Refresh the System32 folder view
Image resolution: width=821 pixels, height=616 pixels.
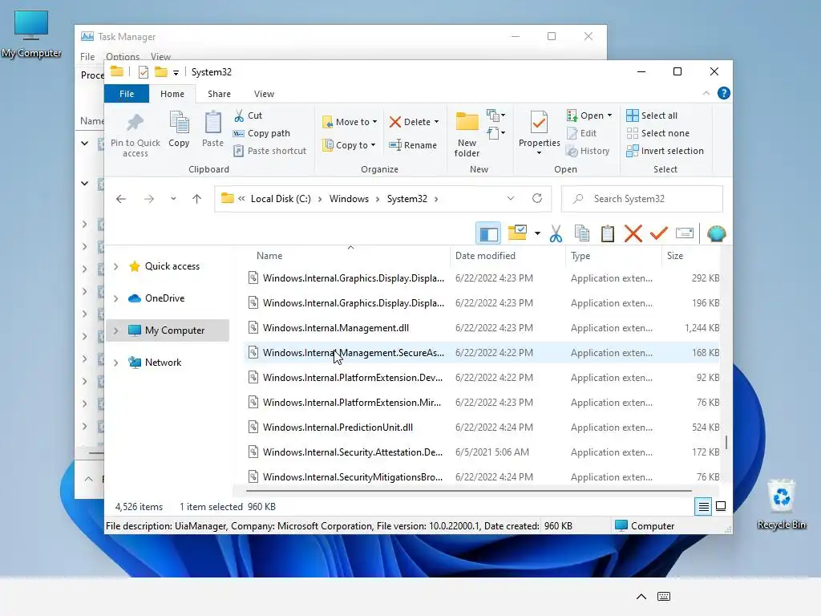point(537,199)
